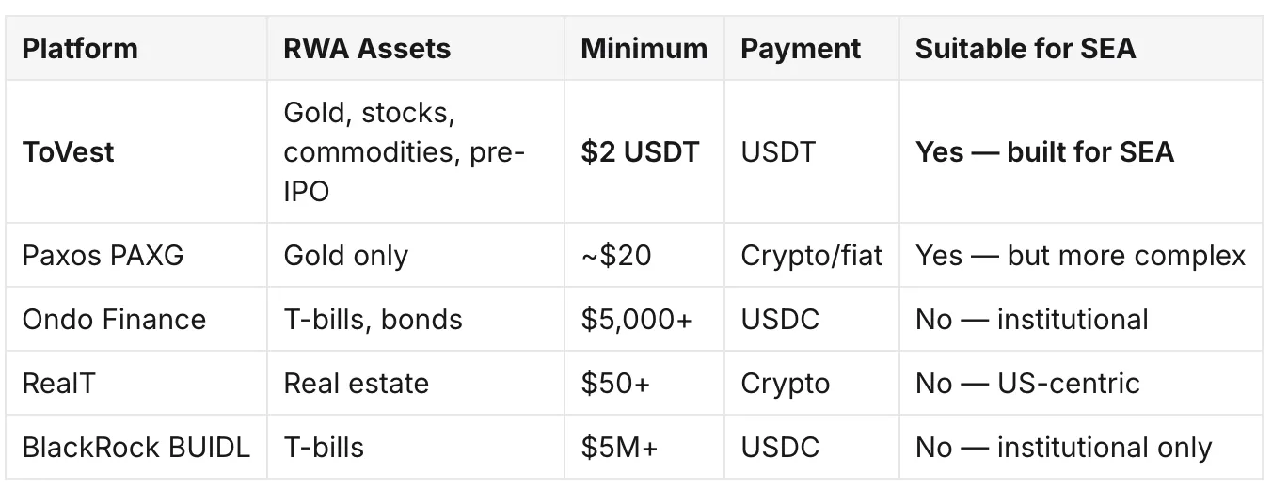Select the 'Gold only' assets cell

click(x=345, y=255)
